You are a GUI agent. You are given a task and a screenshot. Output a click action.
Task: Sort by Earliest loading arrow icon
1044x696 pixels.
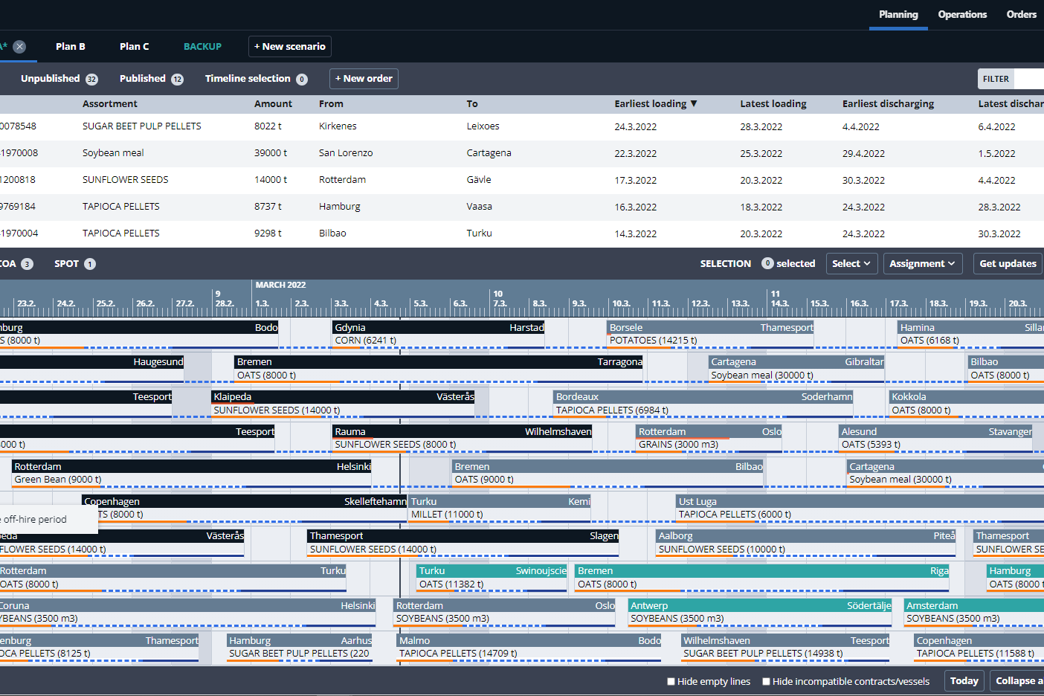click(694, 104)
